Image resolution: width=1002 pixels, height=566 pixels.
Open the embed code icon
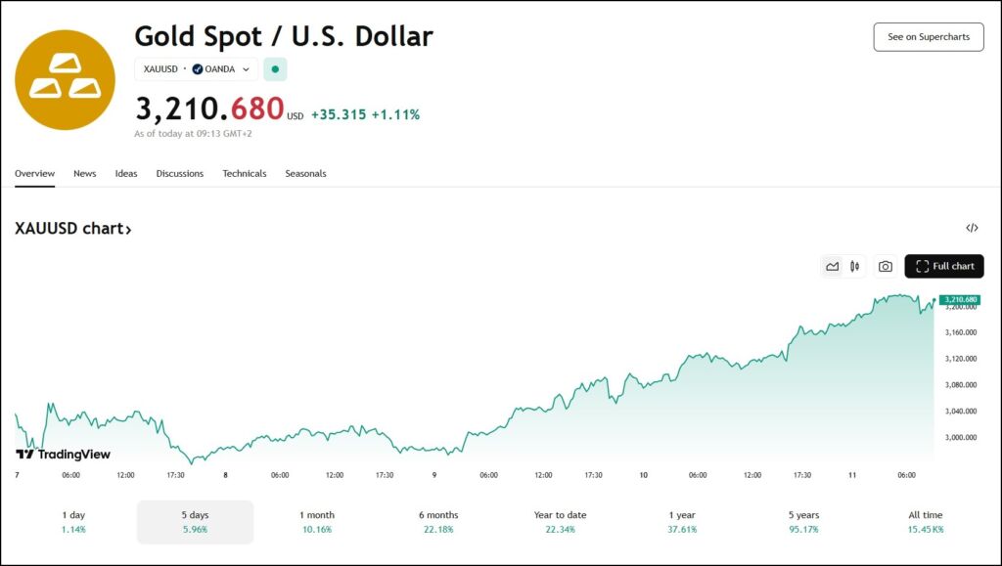click(972, 229)
